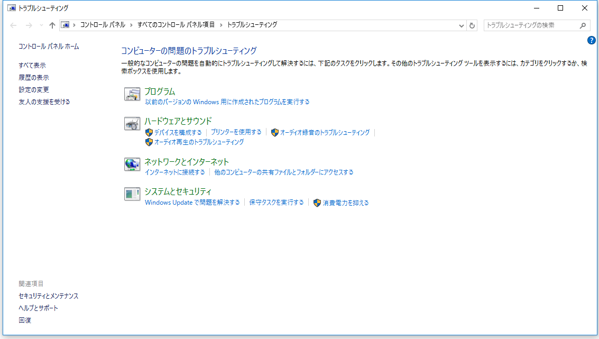Image resolution: width=599 pixels, height=339 pixels.
Task: Open the Windows Update で問題を解決する link
Action: [192, 203]
